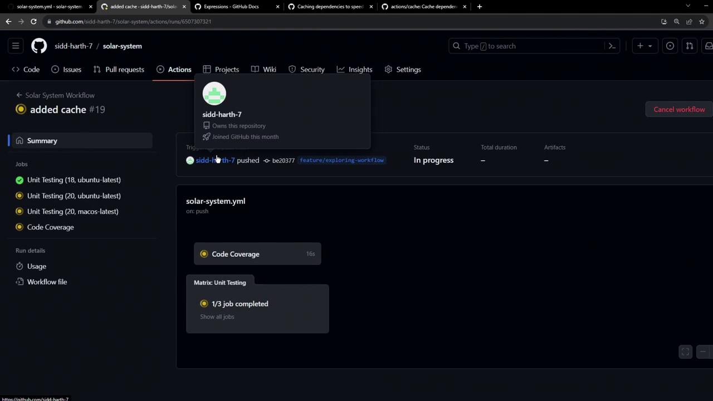This screenshot has width=713, height=401.
Task: Select Summary in the run sidebar
Action: click(x=81, y=141)
